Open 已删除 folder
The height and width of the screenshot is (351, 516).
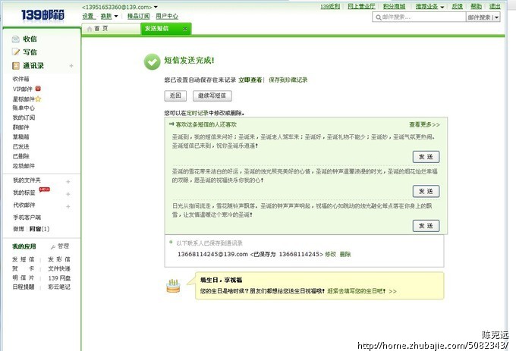tap(21, 156)
